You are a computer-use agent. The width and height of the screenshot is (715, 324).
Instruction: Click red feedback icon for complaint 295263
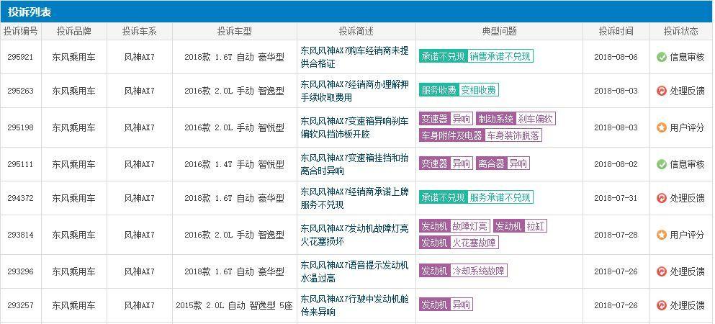click(662, 91)
